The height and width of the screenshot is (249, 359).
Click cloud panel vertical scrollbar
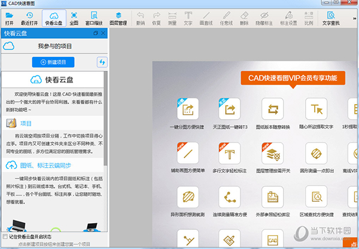105,118
